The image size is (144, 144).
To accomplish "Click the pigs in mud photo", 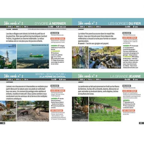I will 33,111.
